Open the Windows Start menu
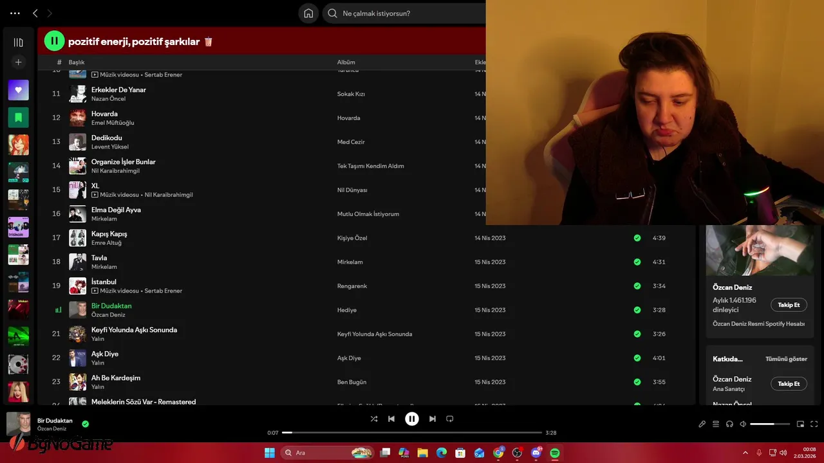The height and width of the screenshot is (463, 824). click(x=270, y=453)
